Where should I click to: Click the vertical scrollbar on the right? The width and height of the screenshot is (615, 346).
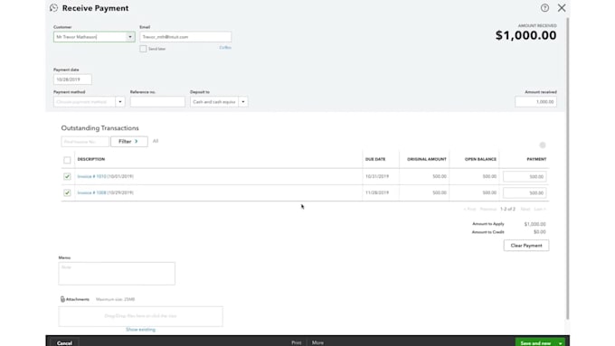[567, 169]
